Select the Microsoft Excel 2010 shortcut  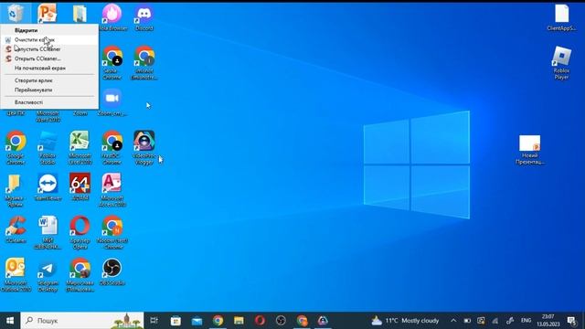point(80,147)
